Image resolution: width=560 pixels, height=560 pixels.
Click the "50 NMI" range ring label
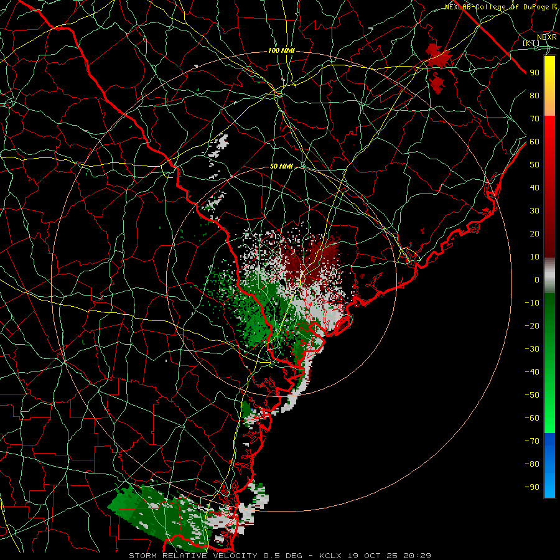click(281, 166)
